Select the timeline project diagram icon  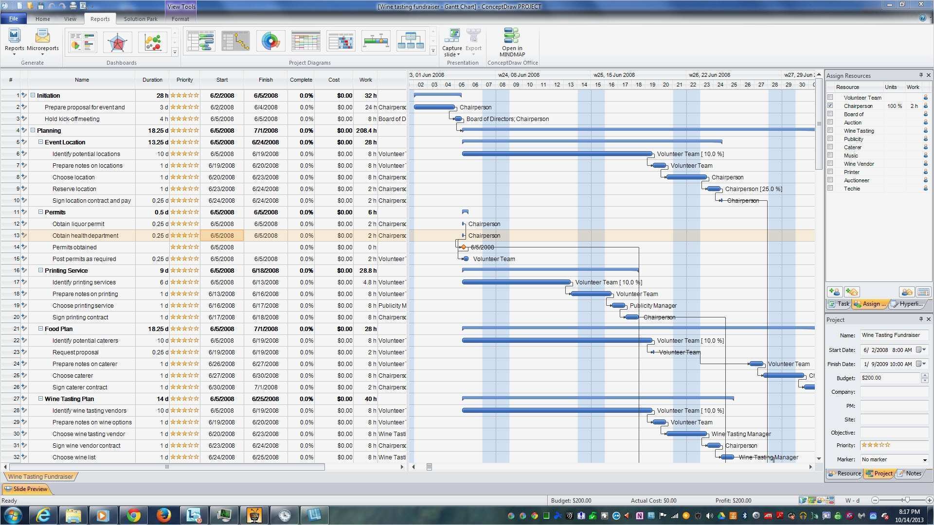[x=376, y=41]
